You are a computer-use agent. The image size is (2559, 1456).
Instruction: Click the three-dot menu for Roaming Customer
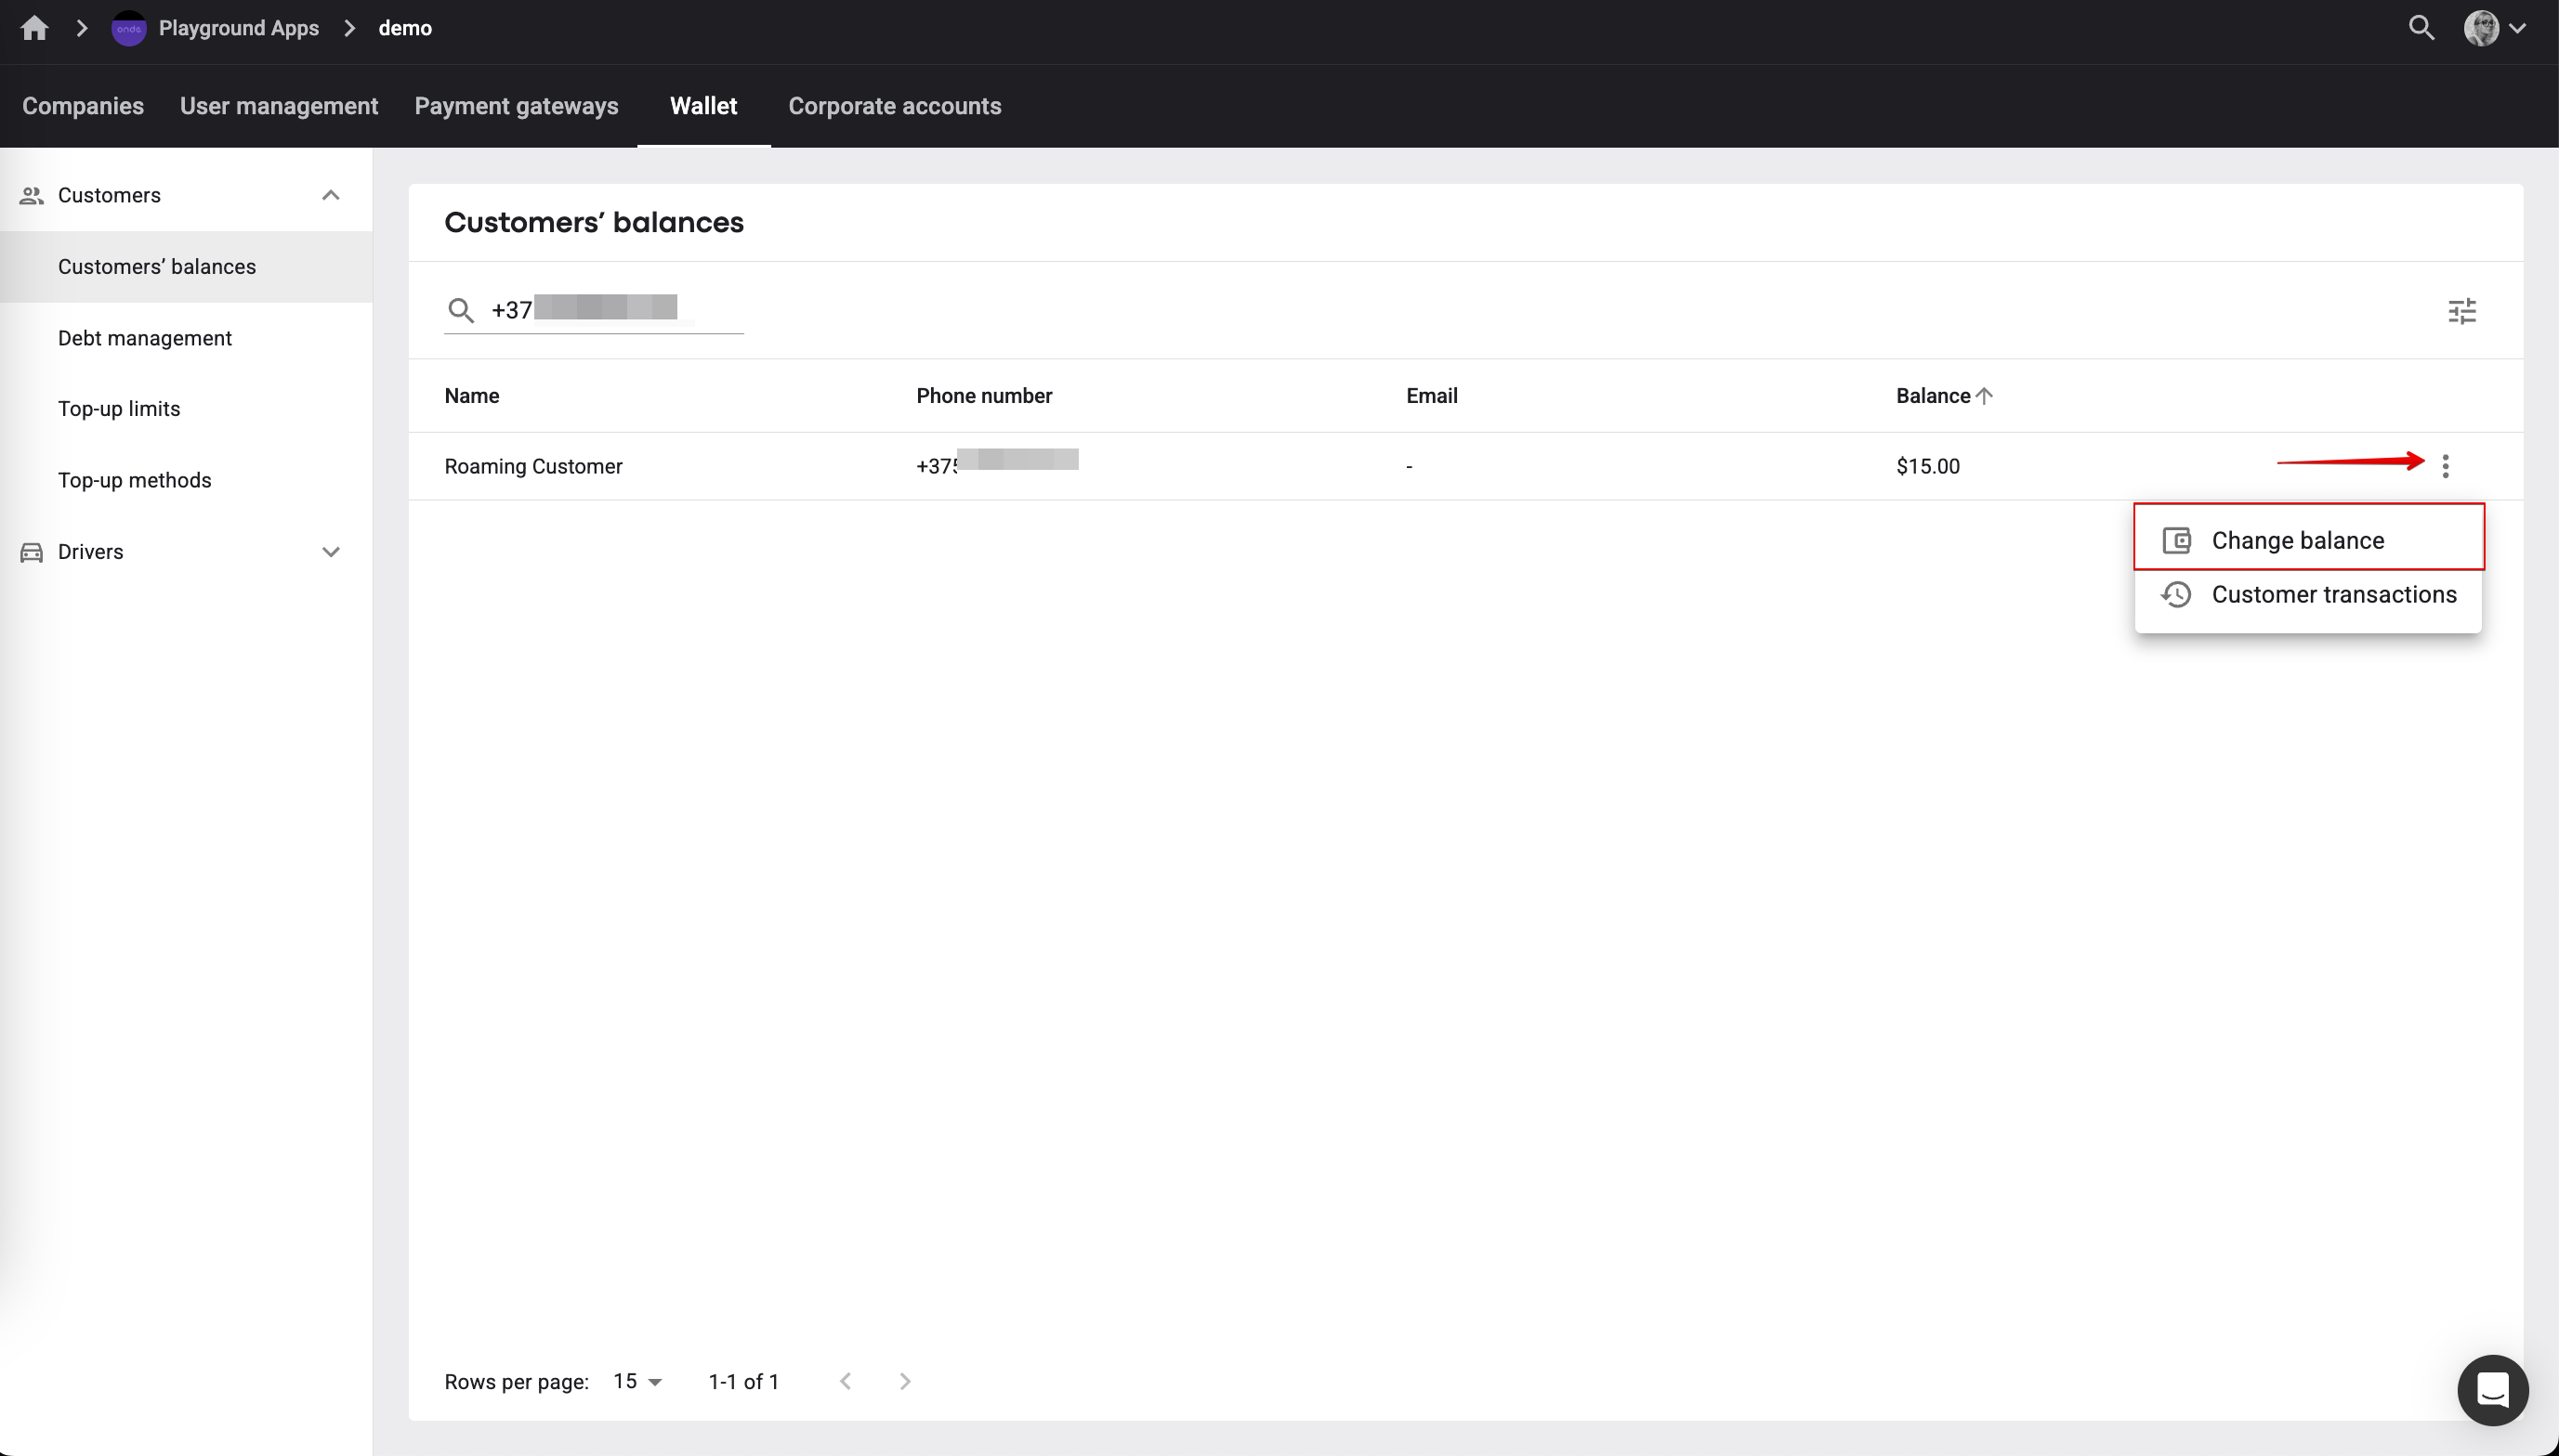click(2445, 466)
